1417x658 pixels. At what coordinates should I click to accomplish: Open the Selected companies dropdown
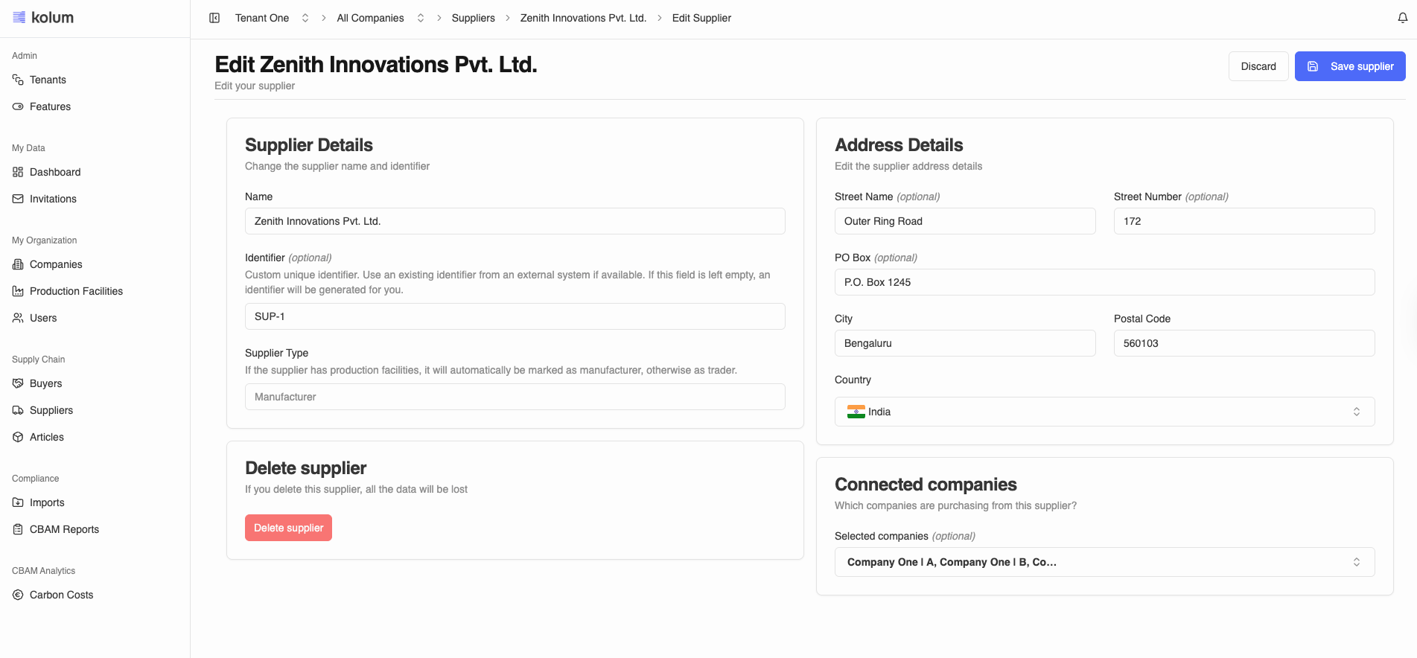[1104, 562]
